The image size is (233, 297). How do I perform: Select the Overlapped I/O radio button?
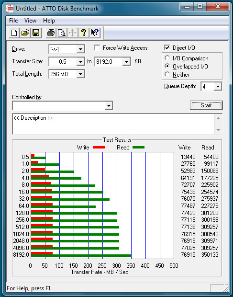pyautogui.click(x=167, y=66)
